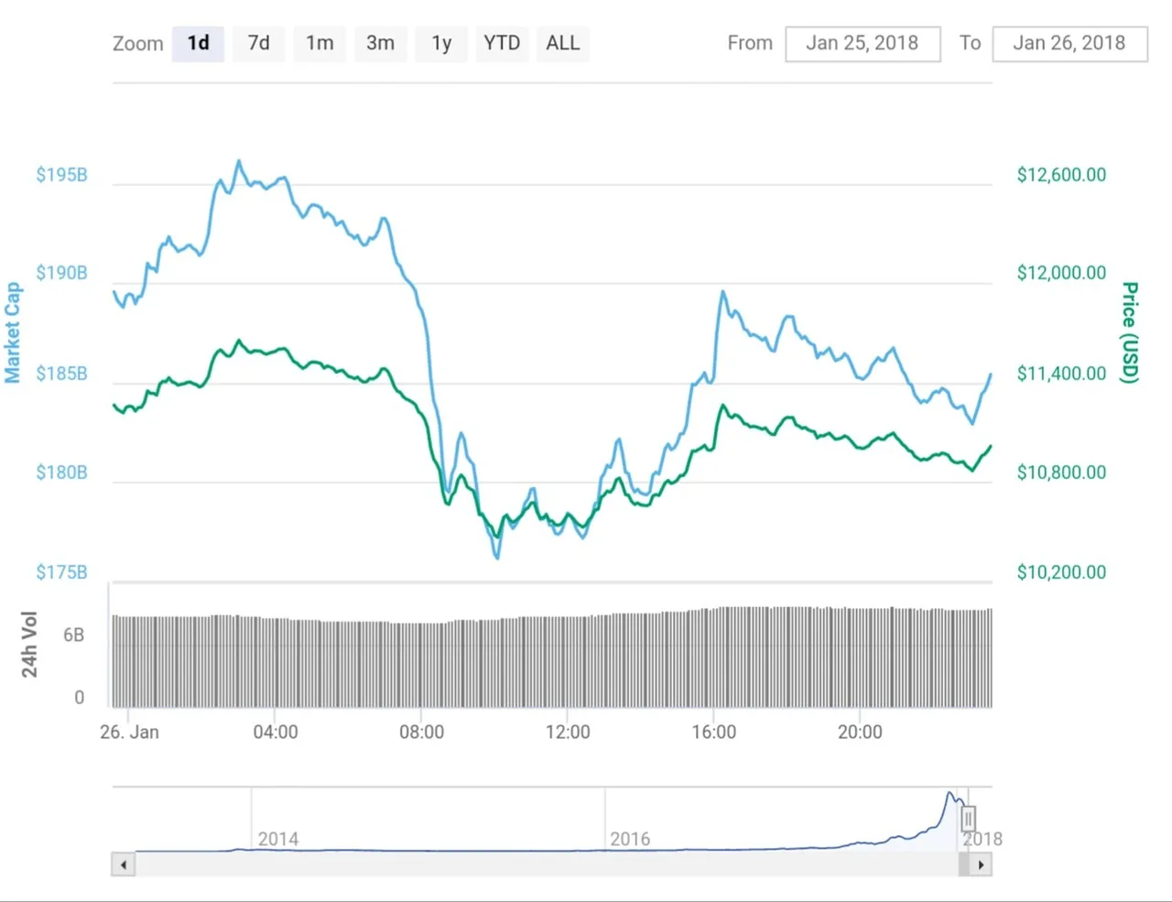Select the 1d zoom range
Viewport: 1172px width, 902px height.
point(198,43)
